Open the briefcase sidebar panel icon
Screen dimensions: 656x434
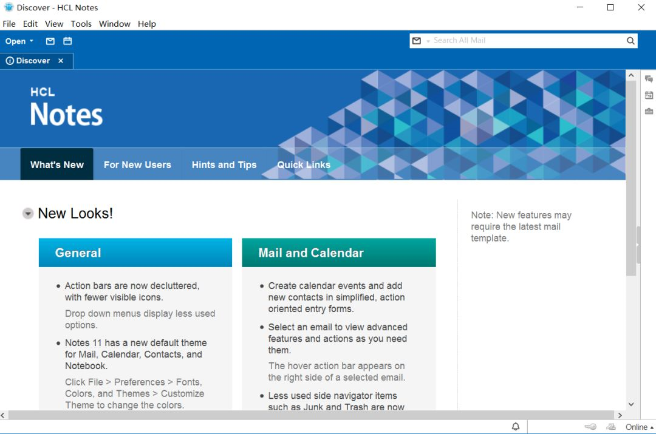[x=649, y=111]
